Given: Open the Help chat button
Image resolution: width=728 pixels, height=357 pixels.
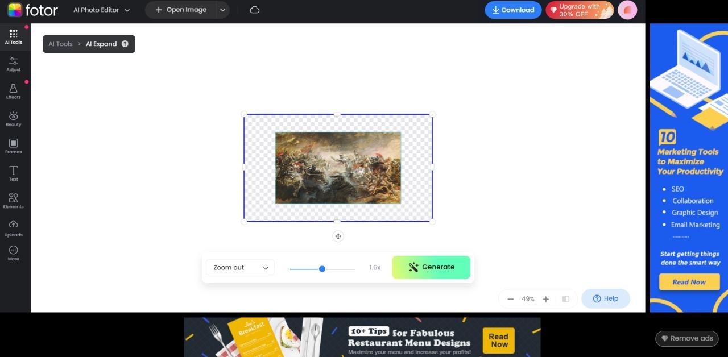Looking at the screenshot, I should 606,299.
